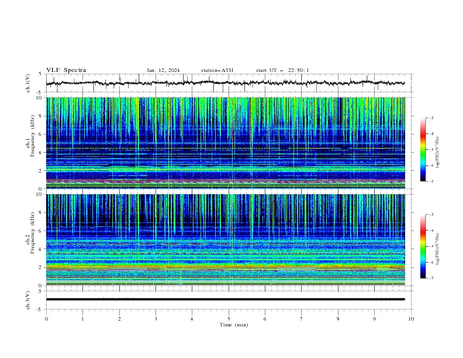Click the ch.3 flat black waveform trace

(225, 300)
